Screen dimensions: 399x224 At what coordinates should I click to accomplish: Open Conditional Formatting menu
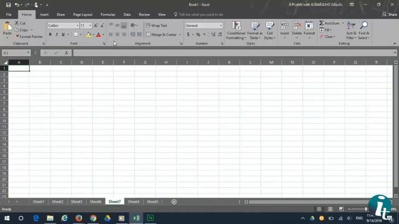[236, 30]
